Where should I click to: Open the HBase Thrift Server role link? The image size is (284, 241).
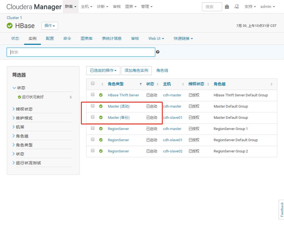pyautogui.click(x=123, y=95)
